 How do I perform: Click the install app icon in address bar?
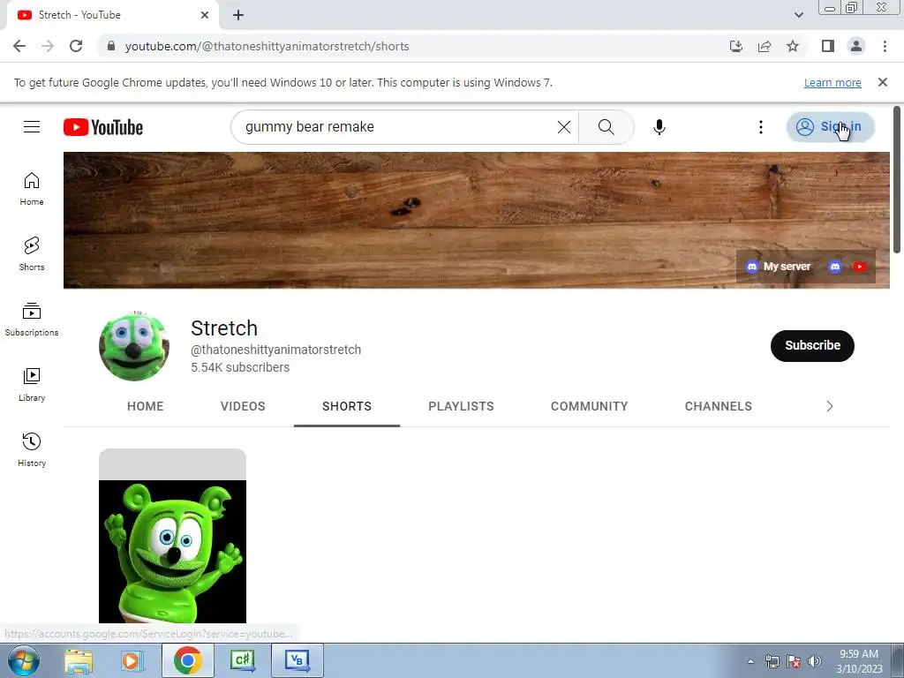click(735, 46)
